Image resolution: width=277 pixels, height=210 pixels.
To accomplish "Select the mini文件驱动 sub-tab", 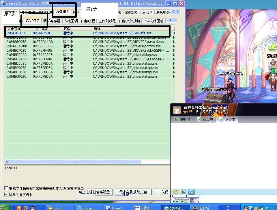I will (x=153, y=21).
